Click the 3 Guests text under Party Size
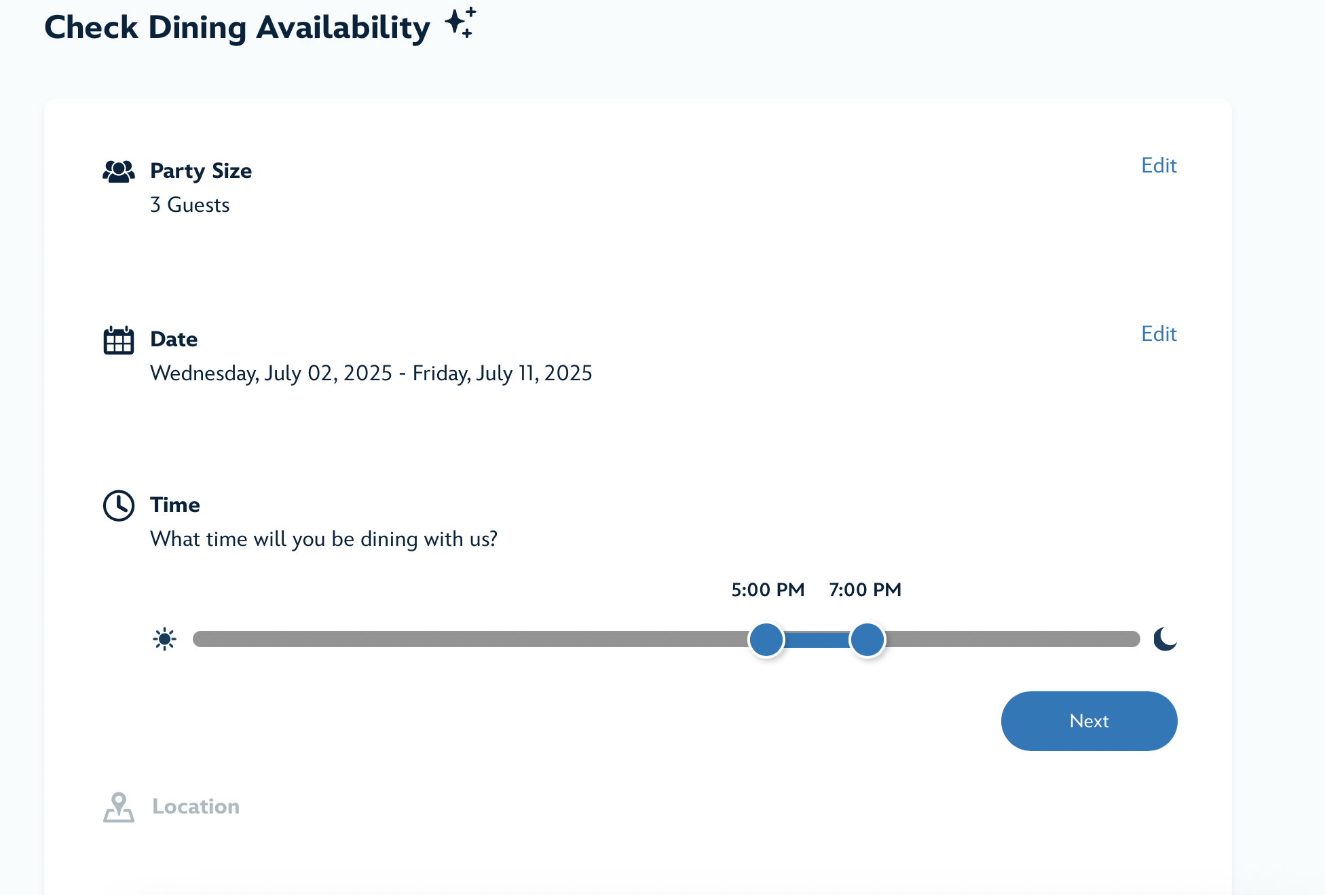 tap(189, 204)
